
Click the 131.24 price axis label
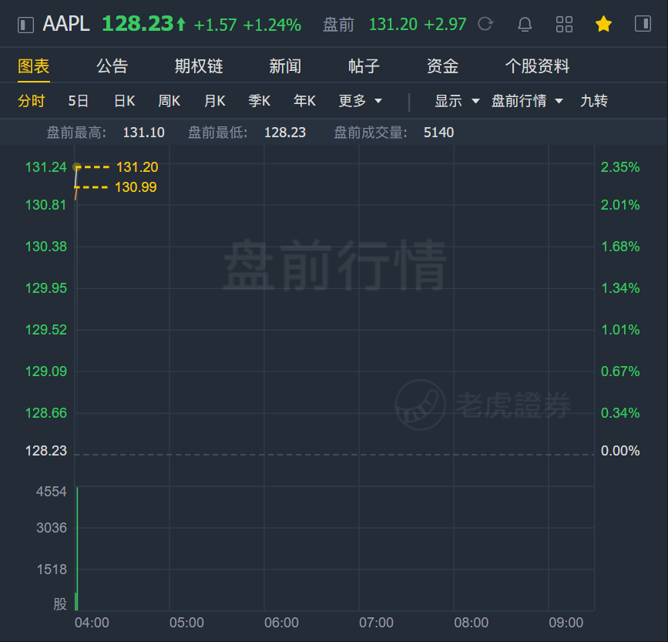[46, 167]
